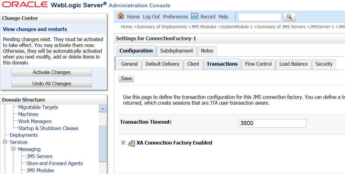
Task: Focus the toolbar search field
Action: click(x=260, y=17)
